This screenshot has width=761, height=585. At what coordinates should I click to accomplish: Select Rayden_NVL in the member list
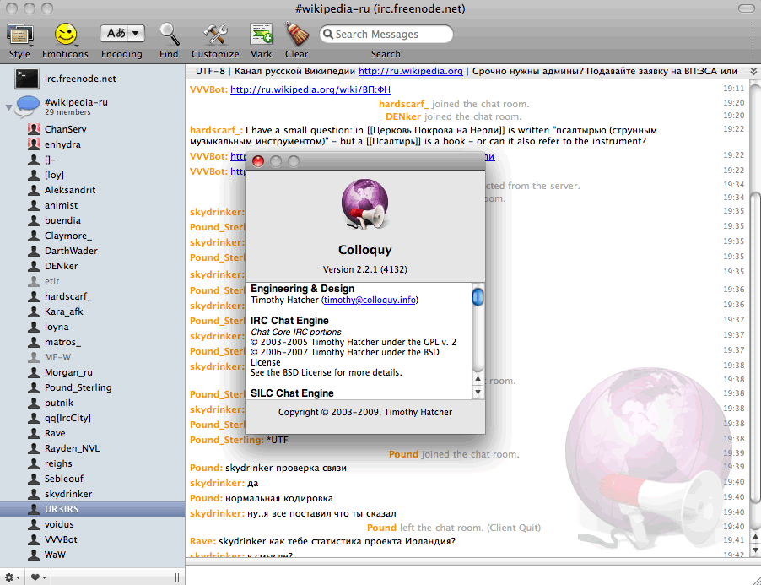tap(92, 448)
